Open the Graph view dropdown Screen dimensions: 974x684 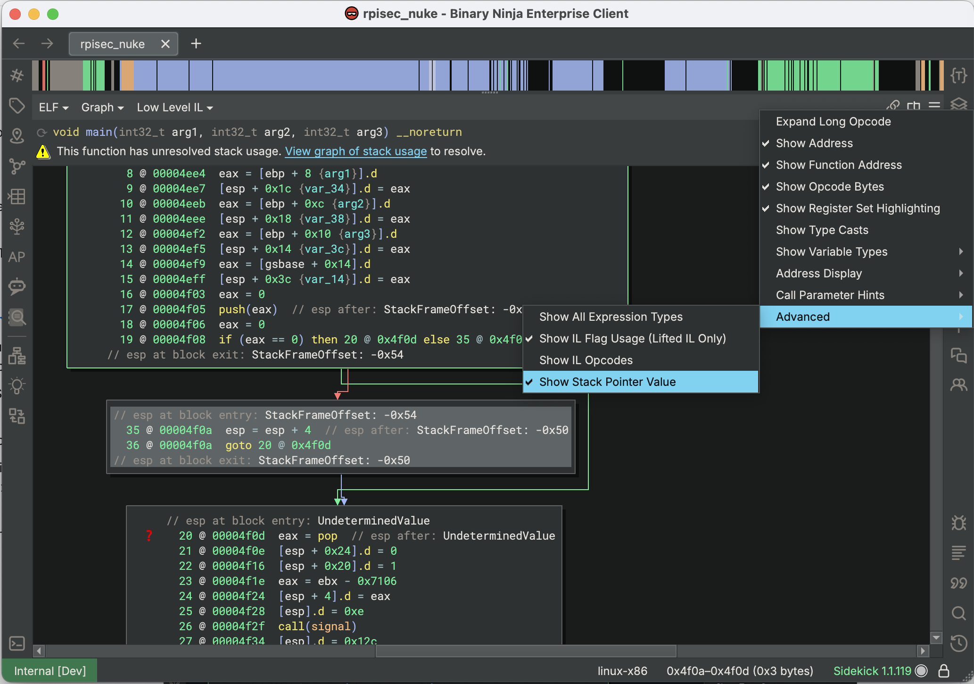click(102, 108)
